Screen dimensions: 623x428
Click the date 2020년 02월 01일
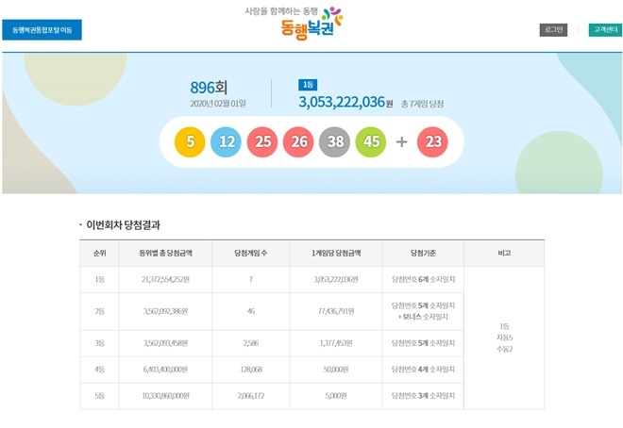[x=218, y=104]
